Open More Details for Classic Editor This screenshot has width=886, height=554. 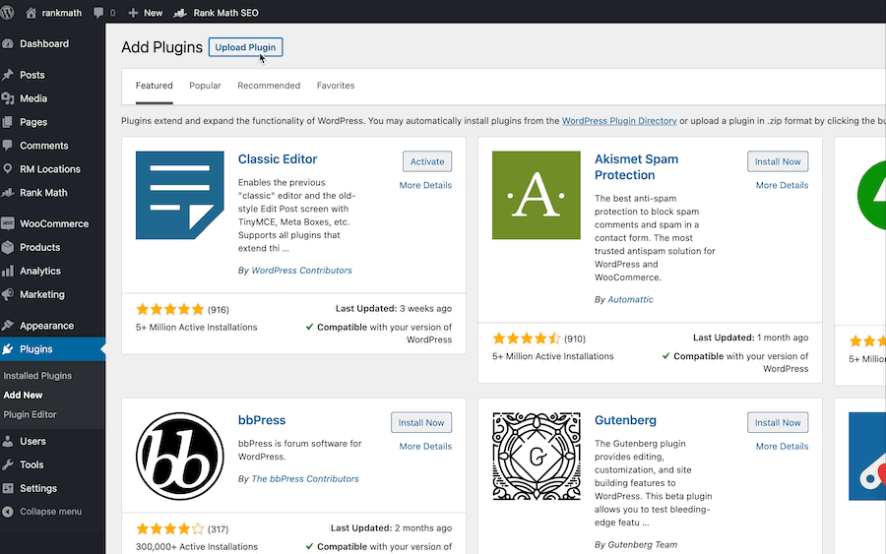pyautogui.click(x=425, y=185)
